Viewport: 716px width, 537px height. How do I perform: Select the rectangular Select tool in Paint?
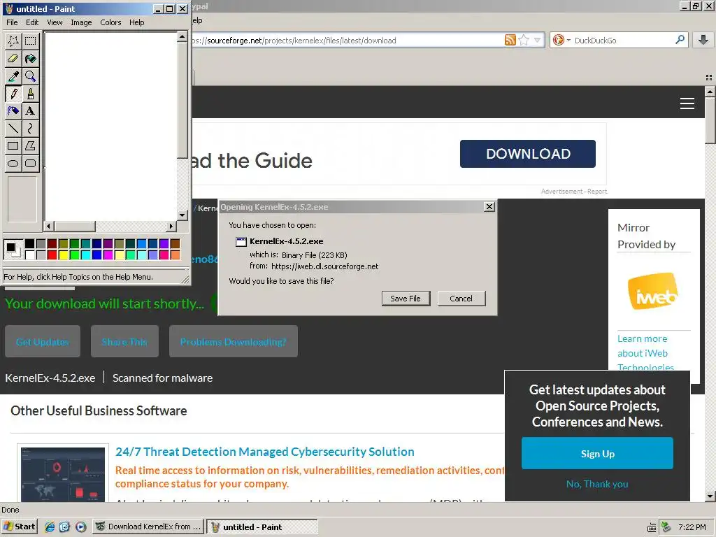click(x=31, y=41)
